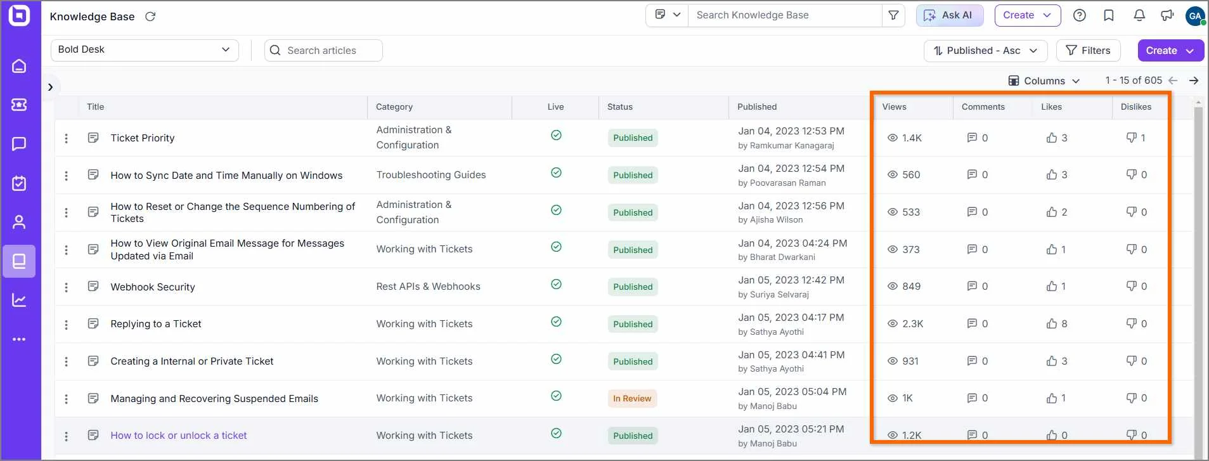The image size is (1209, 461).
Task: Click the Bold Desk logo icon
Action: point(20,15)
